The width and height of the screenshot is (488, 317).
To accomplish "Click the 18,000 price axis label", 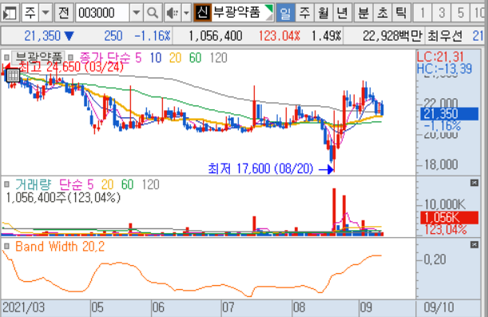I will click(x=441, y=164).
